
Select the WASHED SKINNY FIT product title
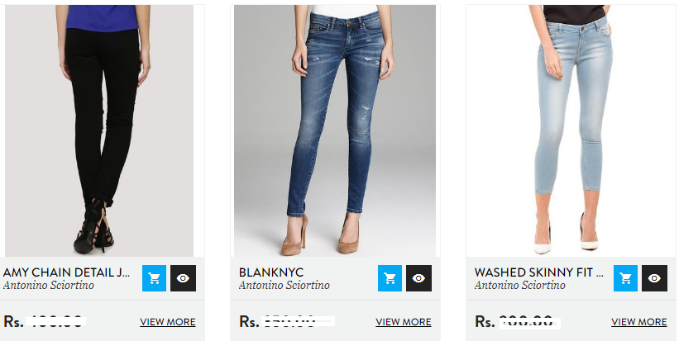coord(538,272)
